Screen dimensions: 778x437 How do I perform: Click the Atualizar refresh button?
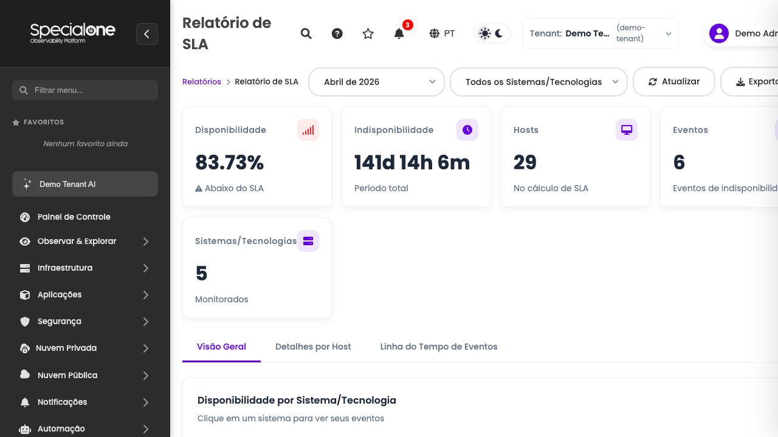coord(674,81)
